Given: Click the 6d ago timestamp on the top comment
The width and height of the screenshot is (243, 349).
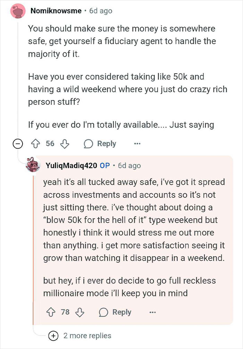Looking at the screenshot, I should tap(101, 10).
